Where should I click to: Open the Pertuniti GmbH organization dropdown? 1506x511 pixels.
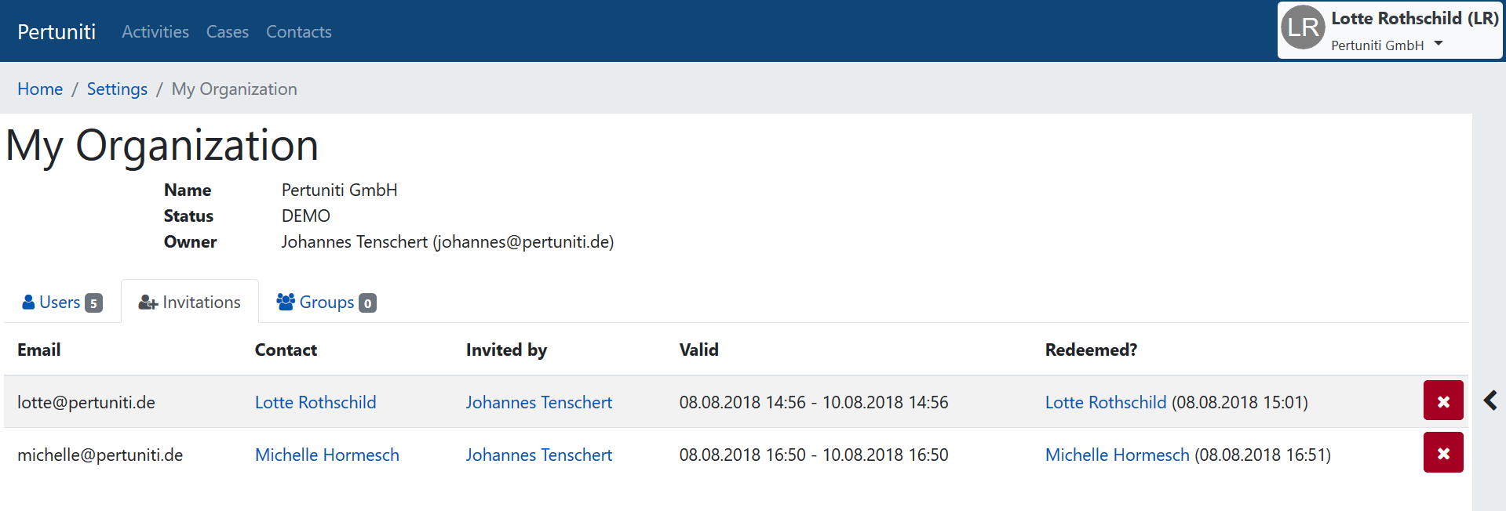[x=1387, y=45]
